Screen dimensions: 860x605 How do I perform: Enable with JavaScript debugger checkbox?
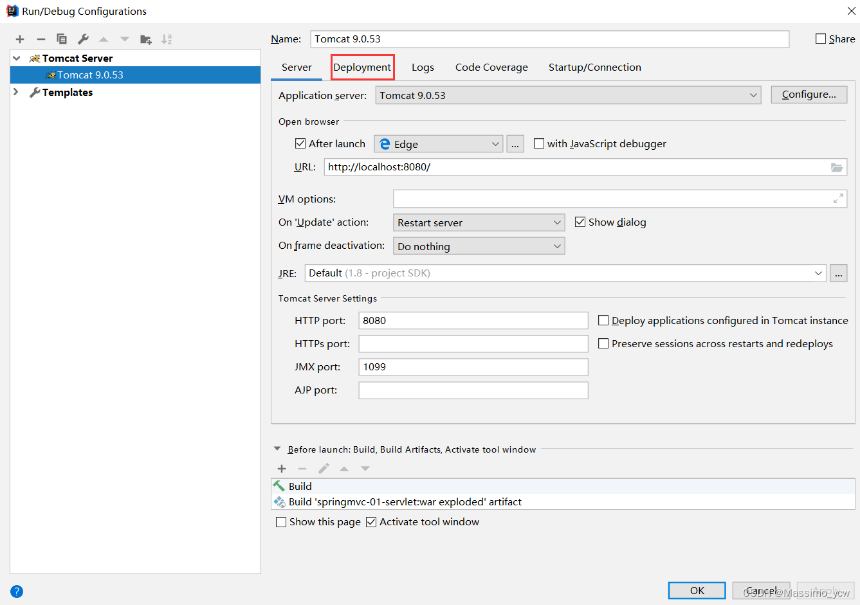point(539,143)
